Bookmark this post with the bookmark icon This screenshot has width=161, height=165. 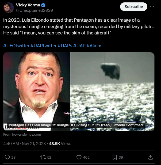click(x=114, y=157)
